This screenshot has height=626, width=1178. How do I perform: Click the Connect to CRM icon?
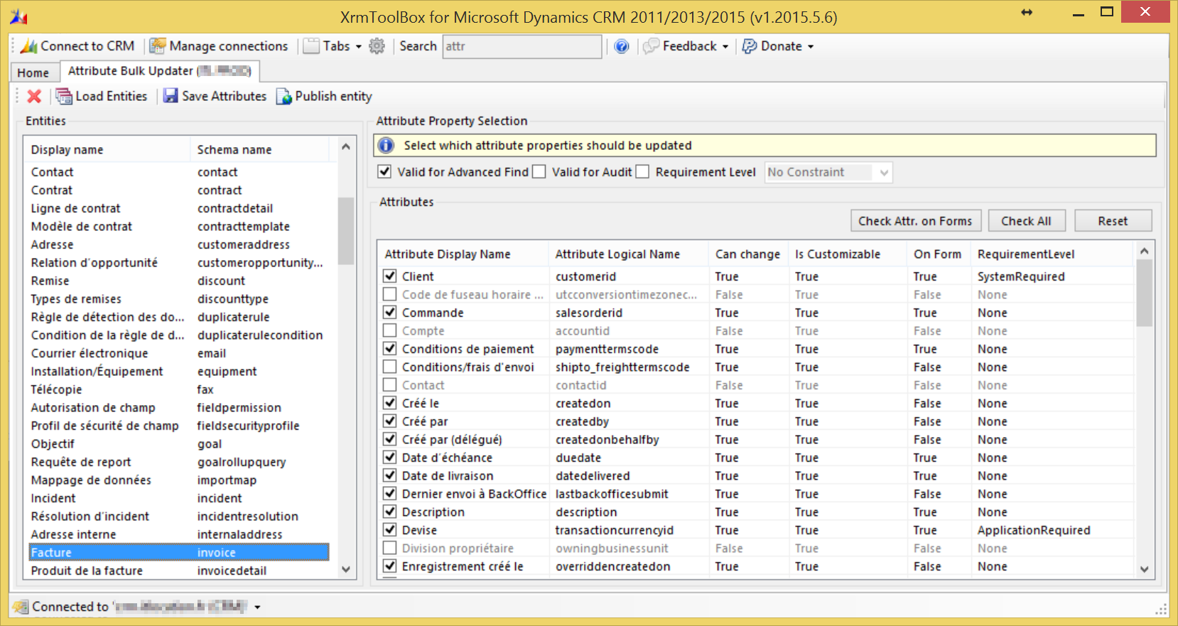[x=29, y=46]
